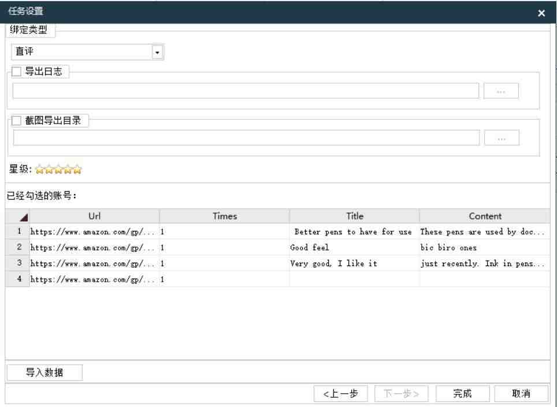
Task: Set rating to the second star
Action: [x=49, y=170]
